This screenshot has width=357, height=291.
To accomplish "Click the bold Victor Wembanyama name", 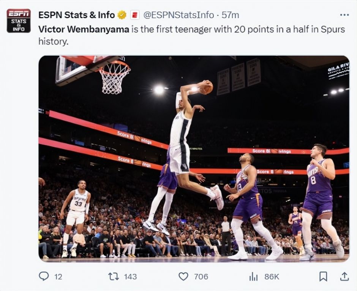I will [84, 29].
